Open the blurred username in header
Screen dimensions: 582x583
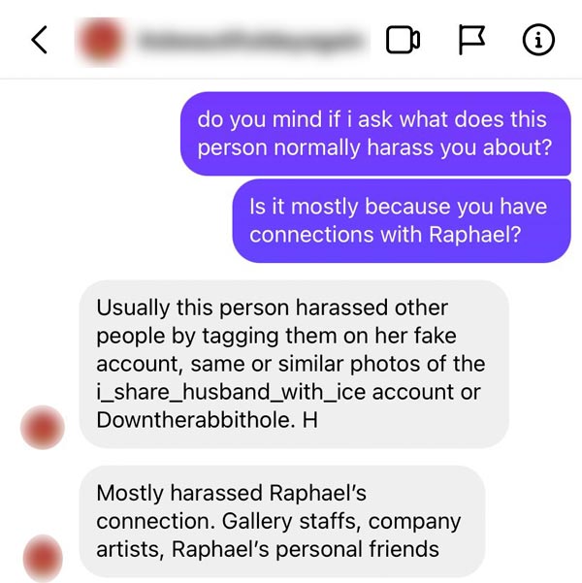251,40
